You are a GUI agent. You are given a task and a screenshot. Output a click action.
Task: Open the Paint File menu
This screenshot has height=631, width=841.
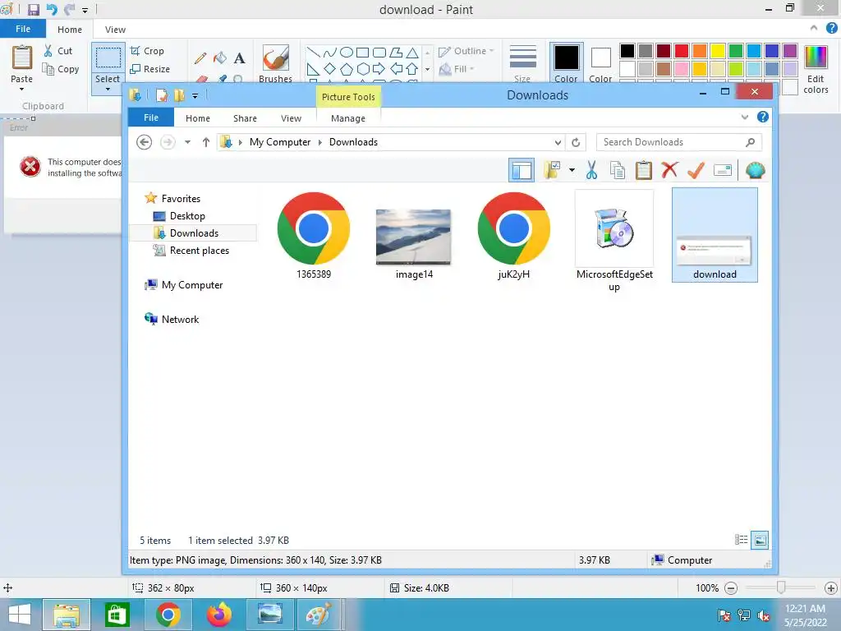click(22, 29)
